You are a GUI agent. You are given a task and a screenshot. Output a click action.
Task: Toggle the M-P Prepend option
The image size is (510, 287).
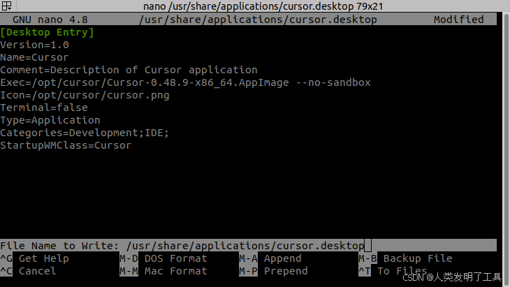[273, 271]
